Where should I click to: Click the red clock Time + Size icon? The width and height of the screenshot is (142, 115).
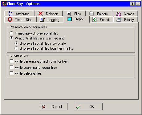[10, 19]
